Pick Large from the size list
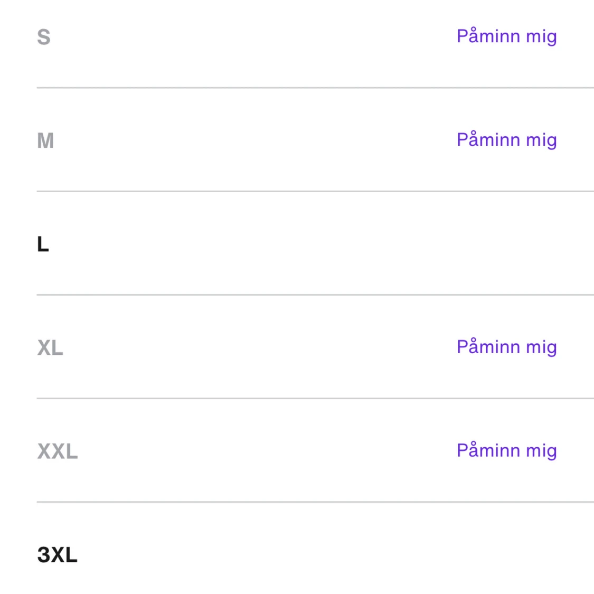 click(x=43, y=244)
